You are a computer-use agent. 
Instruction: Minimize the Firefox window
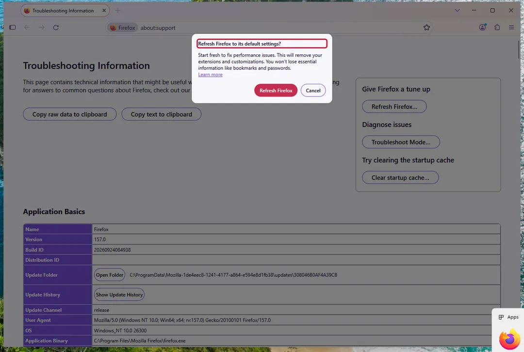474,10
